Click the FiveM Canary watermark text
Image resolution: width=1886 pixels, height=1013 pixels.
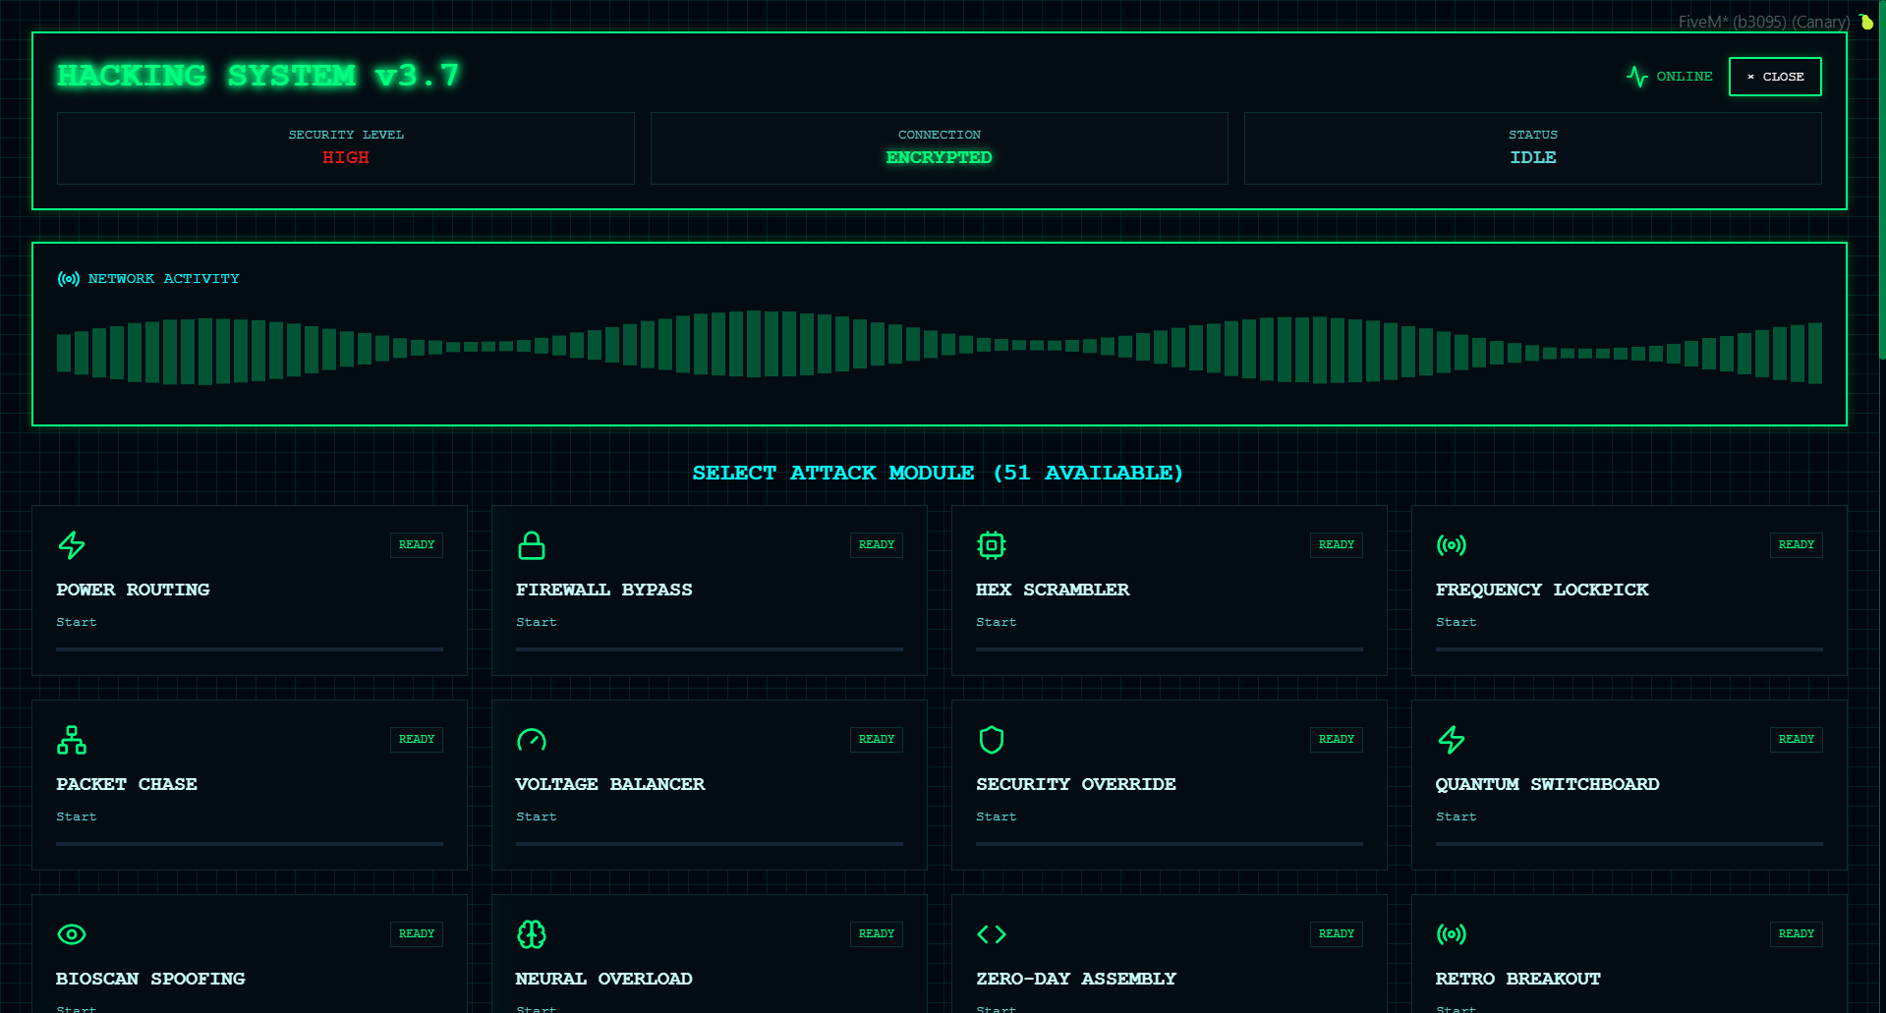(1764, 22)
